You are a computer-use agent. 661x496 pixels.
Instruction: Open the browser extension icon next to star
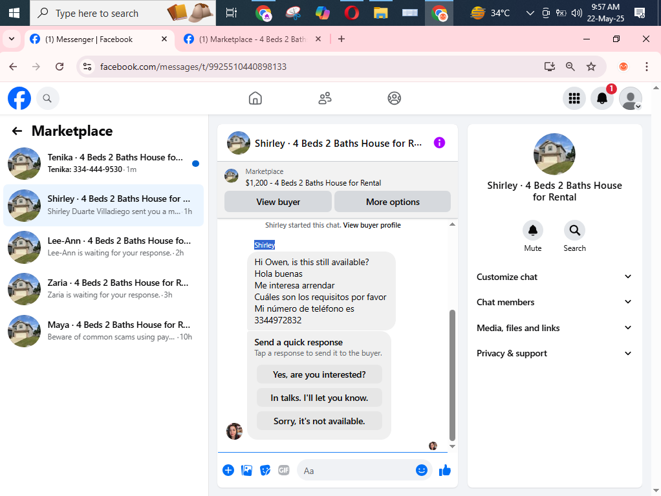pos(623,67)
